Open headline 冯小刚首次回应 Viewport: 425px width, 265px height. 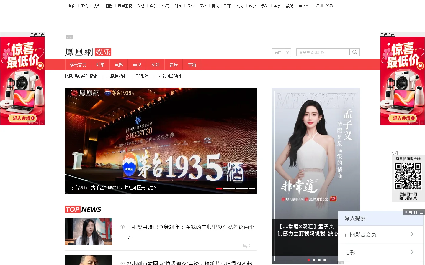tap(189, 263)
